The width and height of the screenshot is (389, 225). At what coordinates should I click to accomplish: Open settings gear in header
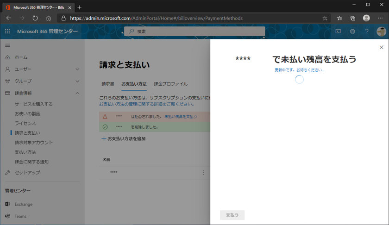(352, 31)
